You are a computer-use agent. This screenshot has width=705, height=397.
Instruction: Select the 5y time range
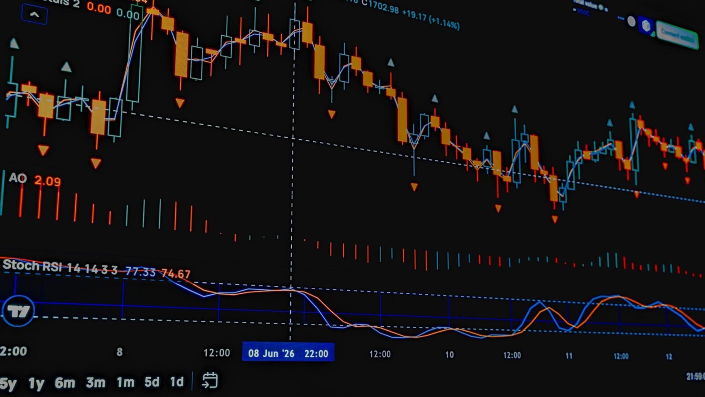point(8,383)
